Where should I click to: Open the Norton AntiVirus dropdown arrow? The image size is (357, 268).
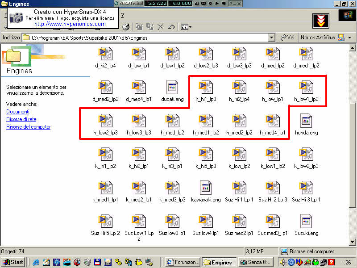click(349, 38)
